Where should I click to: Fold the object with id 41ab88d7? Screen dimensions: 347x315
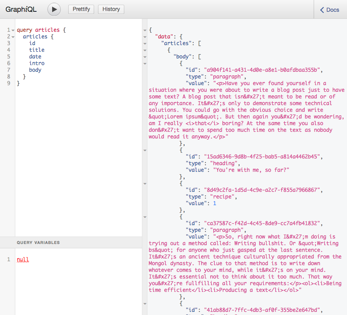click(145, 304)
